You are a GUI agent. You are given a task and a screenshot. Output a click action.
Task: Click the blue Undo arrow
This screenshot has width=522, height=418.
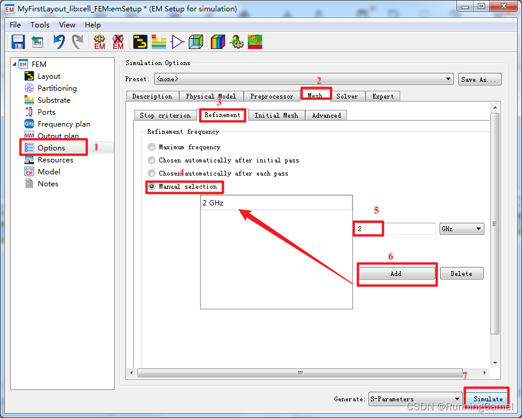pyautogui.click(x=59, y=42)
